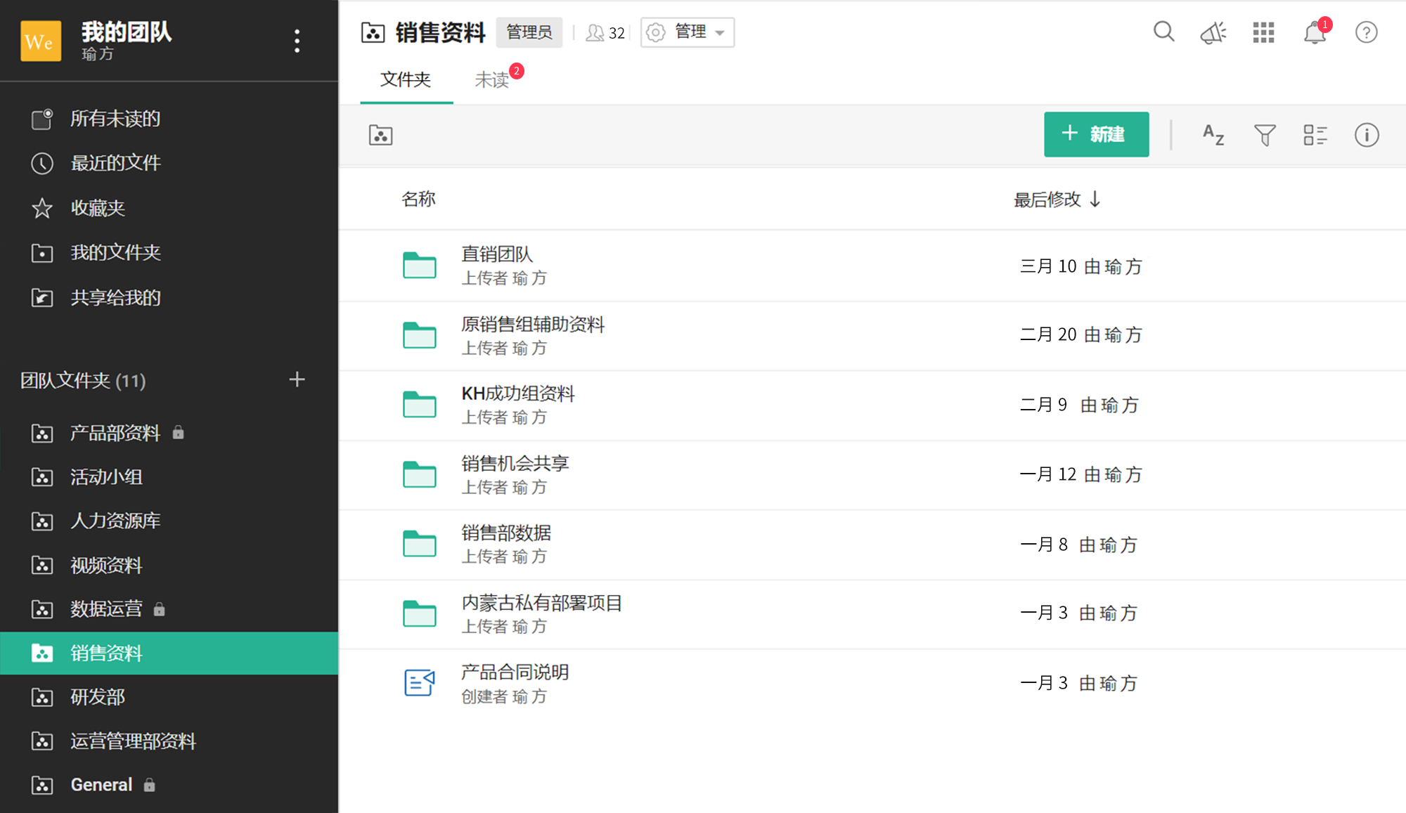The width and height of the screenshot is (1406, 813).
Task: Show the folder info details icon
Action: tap(1367, 134)
